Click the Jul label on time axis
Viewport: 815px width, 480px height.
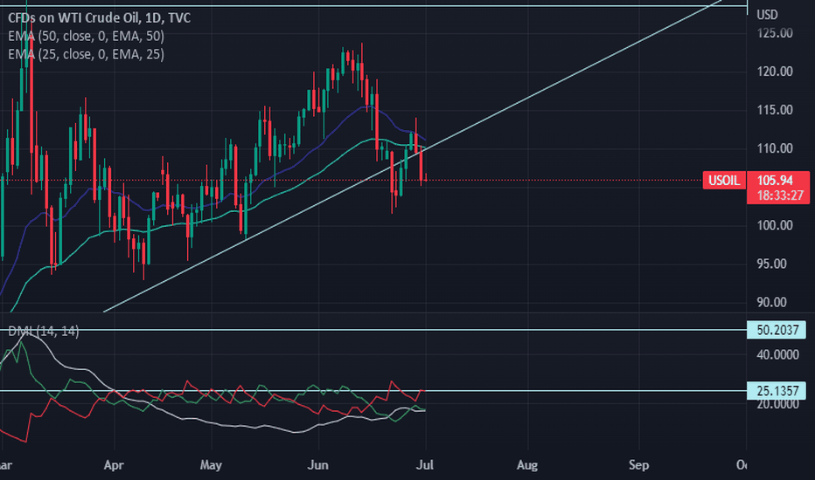[425, 465]
